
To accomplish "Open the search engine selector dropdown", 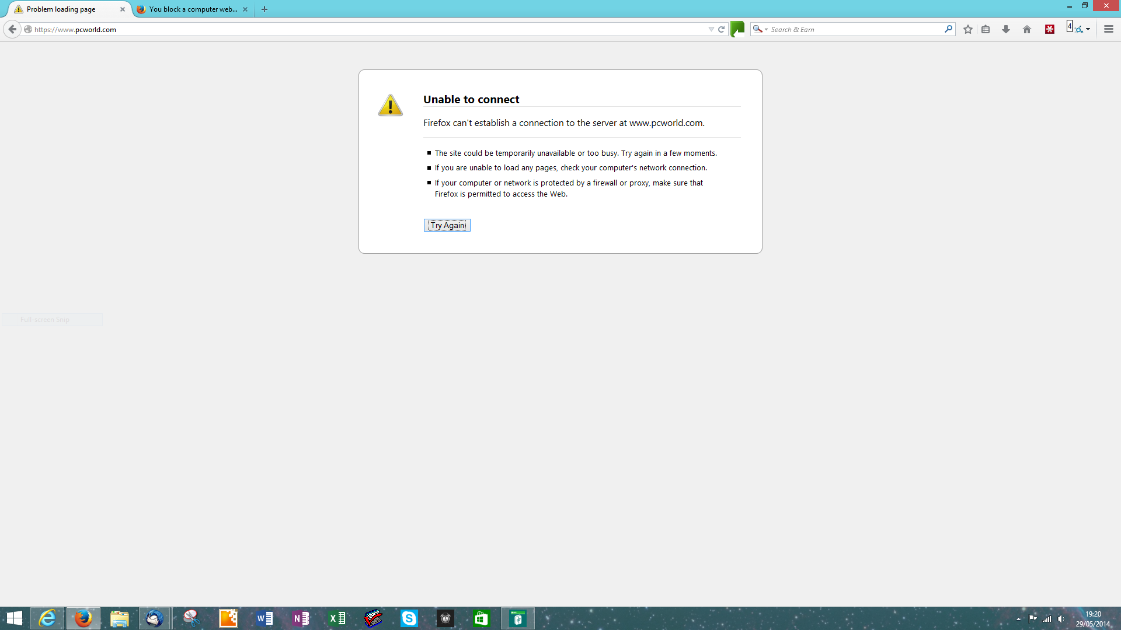I will (760, 29).
